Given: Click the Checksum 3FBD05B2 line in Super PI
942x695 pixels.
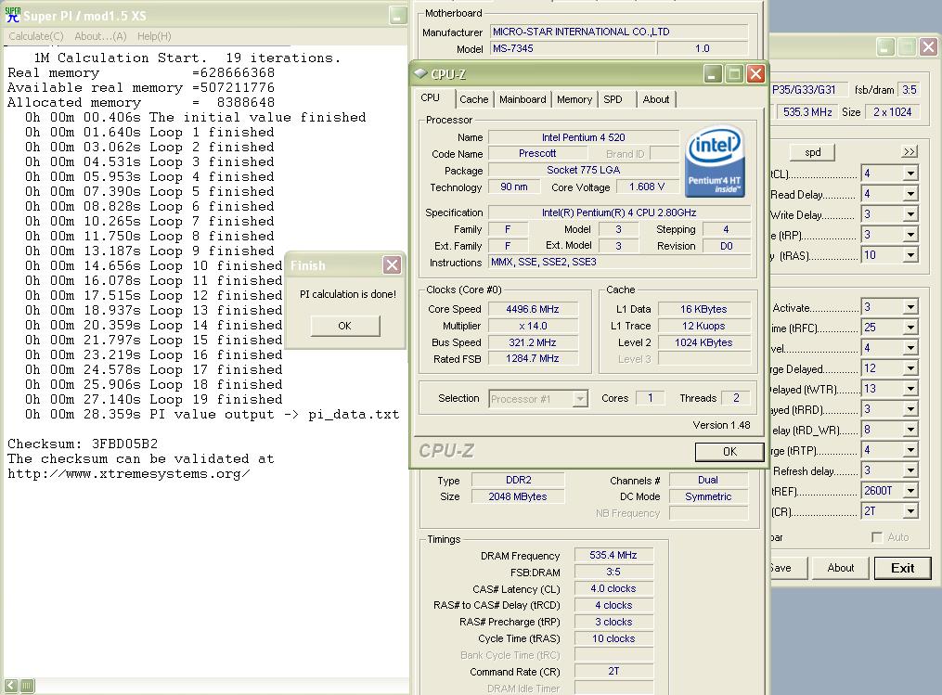Looking at the screenshot, I should pyautogui.click(x=83, y=444).
